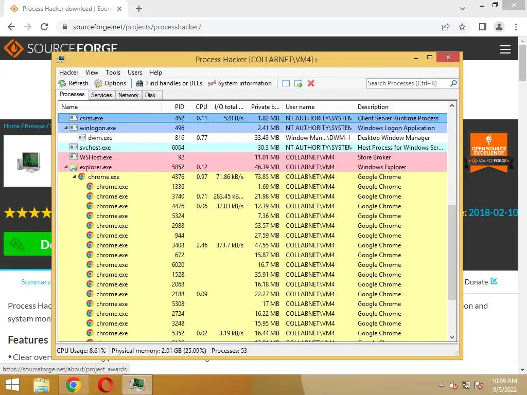Click the Browse breadcrumb link
The width and height of the screenshot is (527, 395).
35,126
